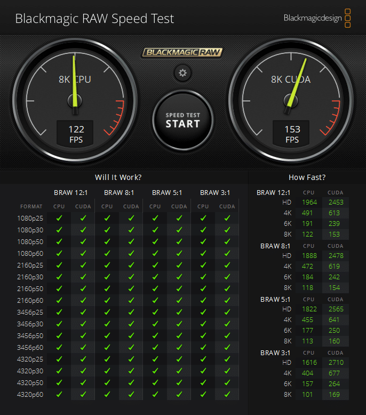Click BRAW 5:1 6K CPU value 177
The width and height of the screenshot is (366, 415).
coord(307,330)
